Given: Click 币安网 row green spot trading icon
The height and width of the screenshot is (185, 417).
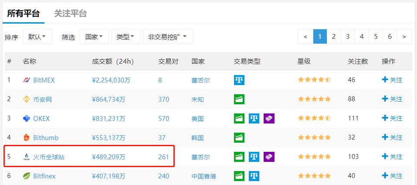Looking at the screenshot, I should pos(239,99).
